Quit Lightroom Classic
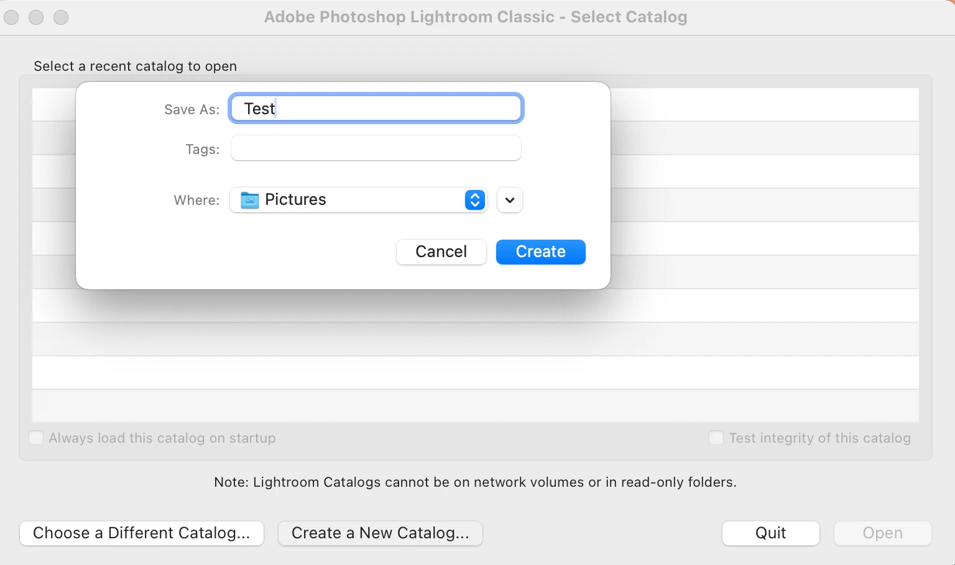955x565 pixels. pos(771,533)
